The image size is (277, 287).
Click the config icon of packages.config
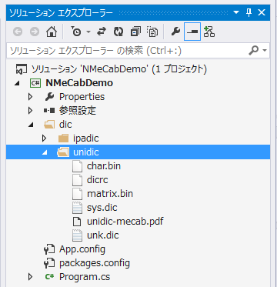pyautogui.click(x=49, y=263)
